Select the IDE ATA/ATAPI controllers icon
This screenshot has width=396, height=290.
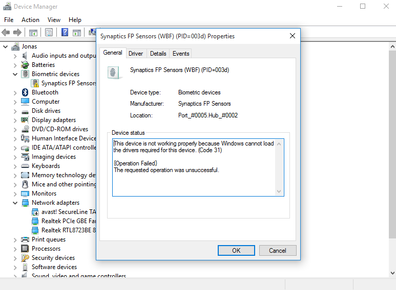point(25,148)
